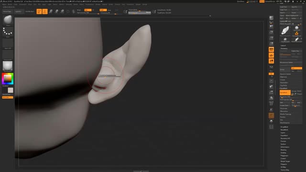Expand the EdgeLoop section
The height and width of the screenshot is (172, 306).
click(284, 77)
